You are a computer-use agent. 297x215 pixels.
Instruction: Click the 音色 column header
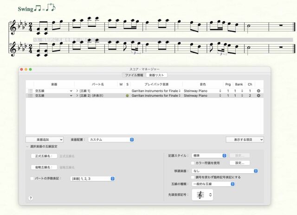click(203, 84)
